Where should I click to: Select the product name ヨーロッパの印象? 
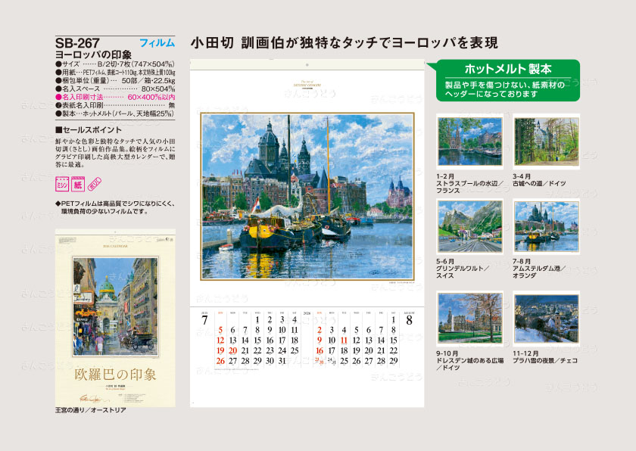tap(94, 54)
